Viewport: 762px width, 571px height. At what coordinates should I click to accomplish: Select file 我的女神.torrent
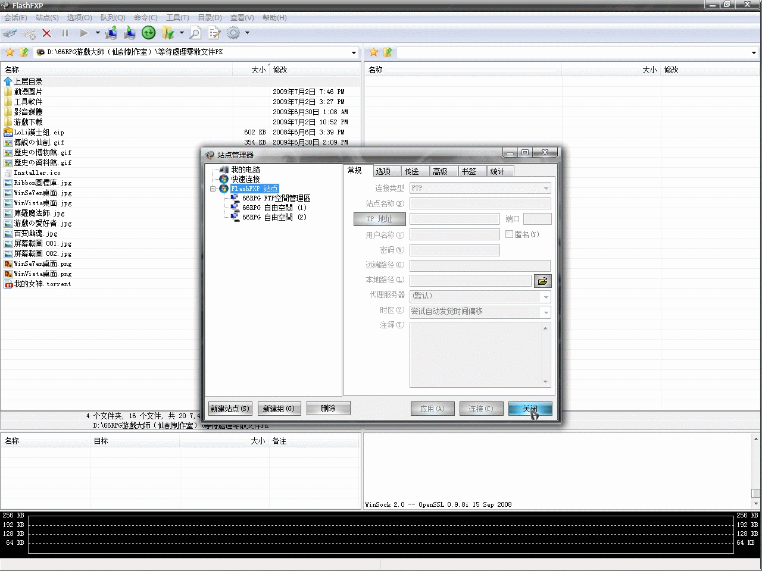click(x=42, y=284)
